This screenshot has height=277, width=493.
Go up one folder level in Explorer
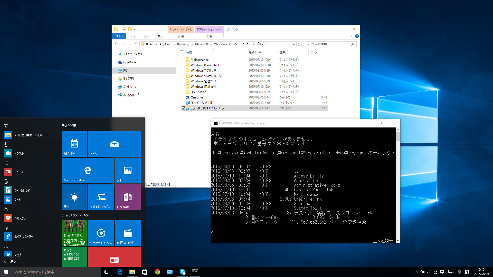(136, 44)
